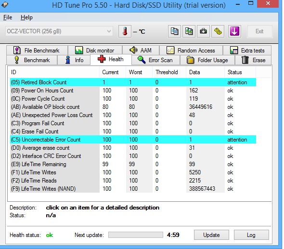Image resolution: width=284 pixels, height=249 pixels.
Task: Select the (AB) Available OP block count row
Action: pyautogui.click(x=133, y=107)
